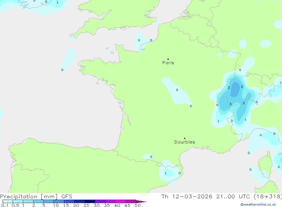Viewport: 282px width, 207px height.
Task: Click the legend value label '0.1'
Action: pos(5,205)
